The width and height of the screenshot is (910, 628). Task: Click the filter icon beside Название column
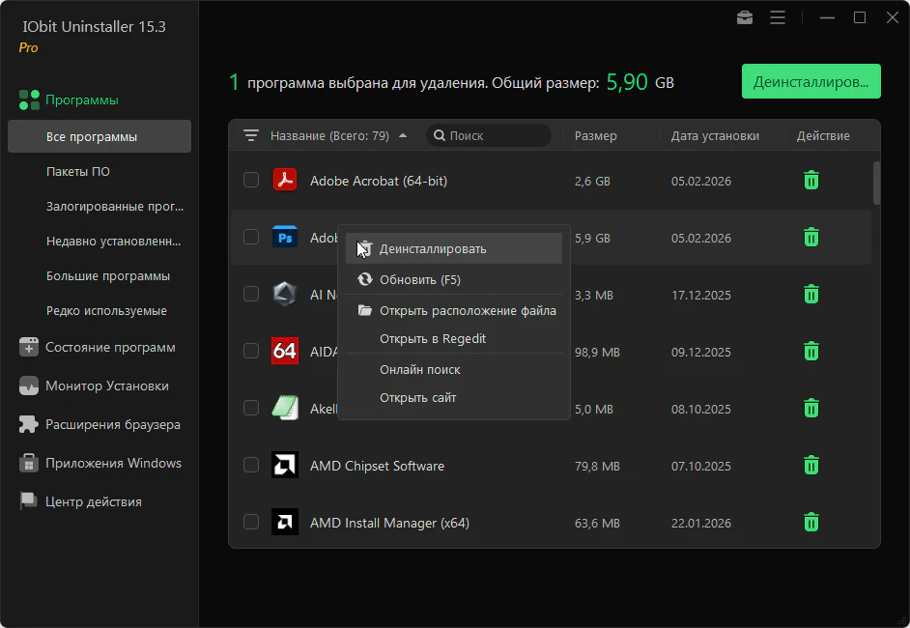[251, 136]
